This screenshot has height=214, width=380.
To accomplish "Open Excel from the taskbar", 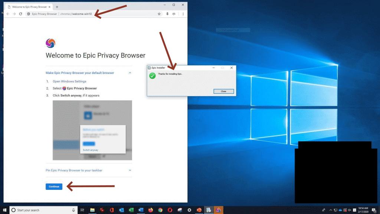I will click(x=131, y=210).
